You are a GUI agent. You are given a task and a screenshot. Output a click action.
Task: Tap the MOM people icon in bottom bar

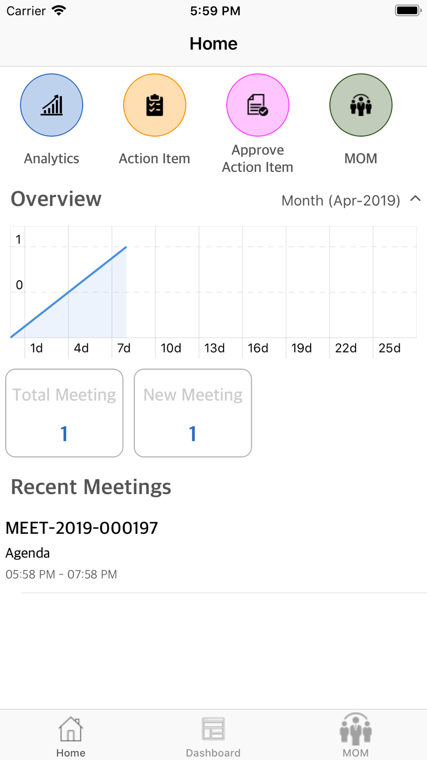pyautogui.click(x=356, y=729)
